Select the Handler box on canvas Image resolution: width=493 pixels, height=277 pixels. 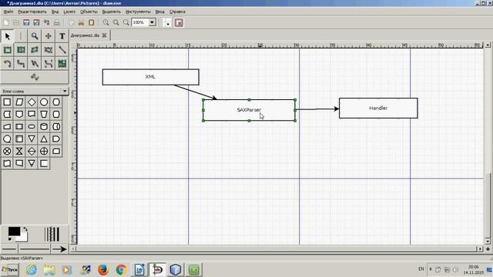(x=378, y=108)
